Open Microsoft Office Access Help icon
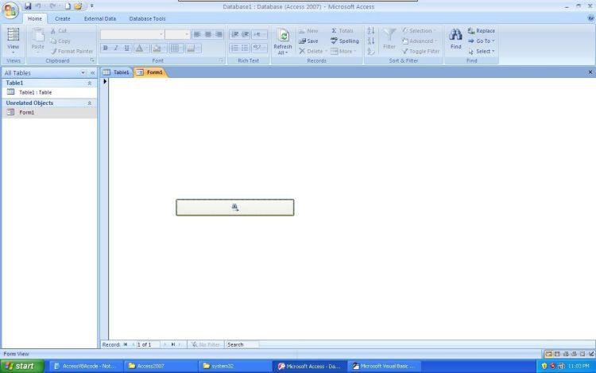Screen dimensions: 596x373 (x=590, y=18)
